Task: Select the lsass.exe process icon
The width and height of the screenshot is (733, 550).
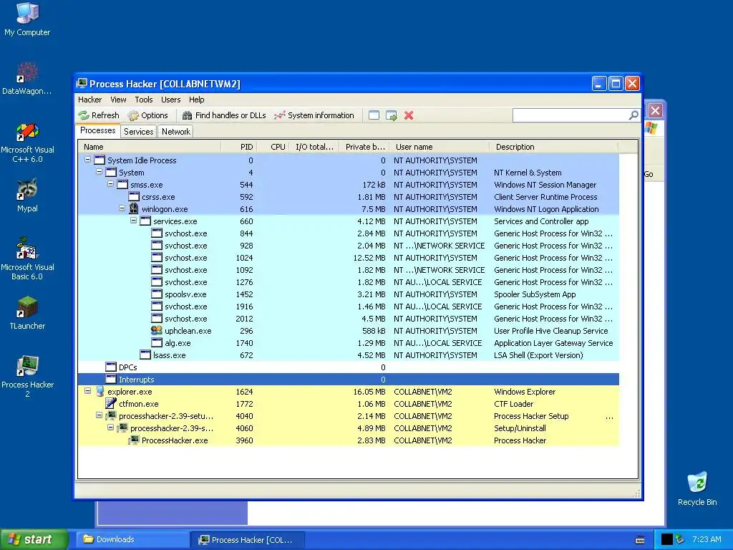Action: [x=145, y=354]
